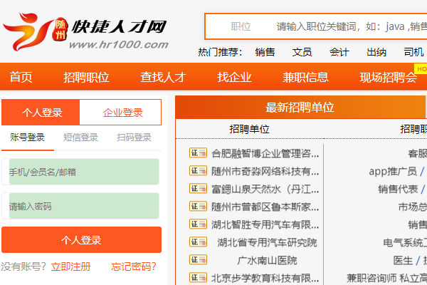
Task: Click hot recommendation 文员
Action: pyautogui.click(x=302, y=52)
